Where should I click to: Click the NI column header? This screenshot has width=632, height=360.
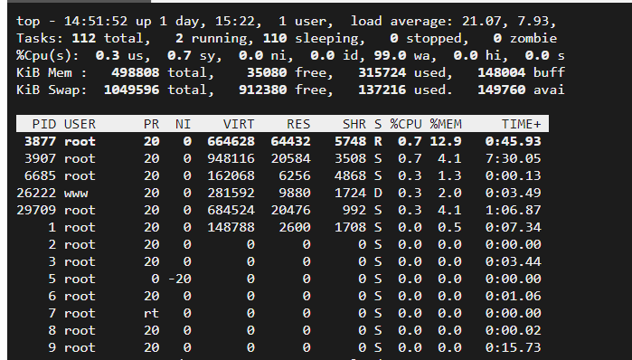183,124
